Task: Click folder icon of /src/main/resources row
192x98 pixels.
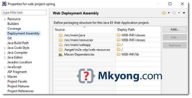Action: click(61, 40)
